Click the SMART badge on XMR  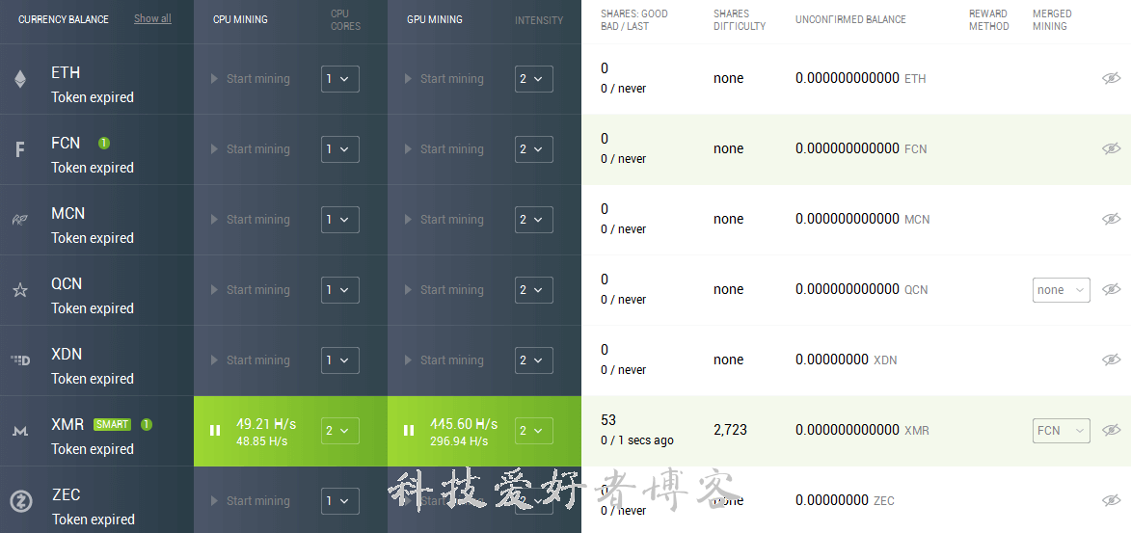[x=112, y=425]
